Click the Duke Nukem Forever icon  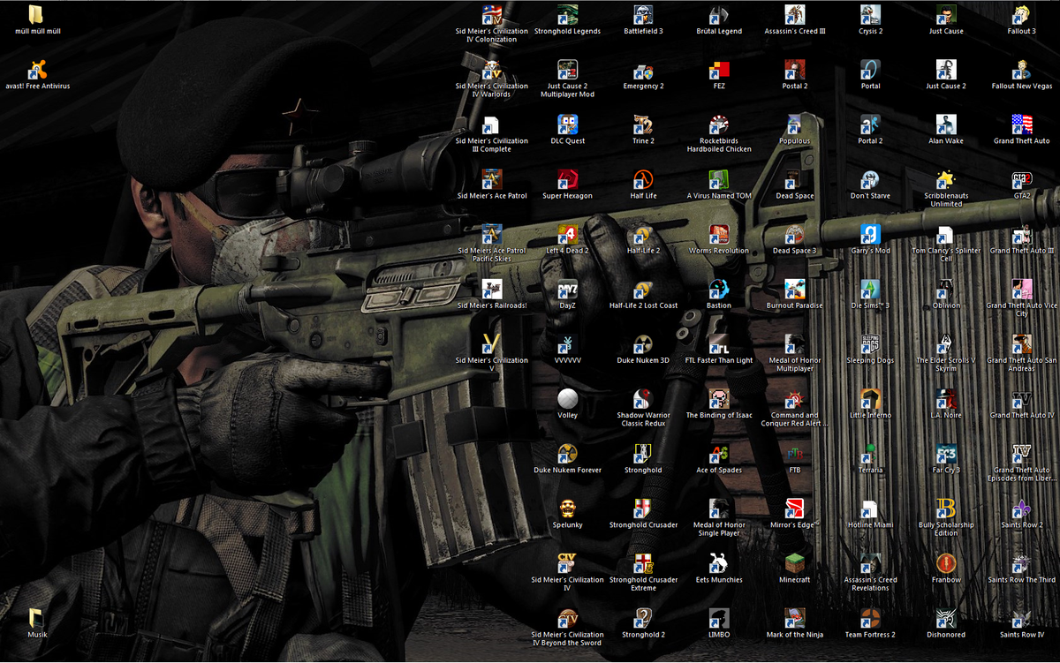click(567, 454)
